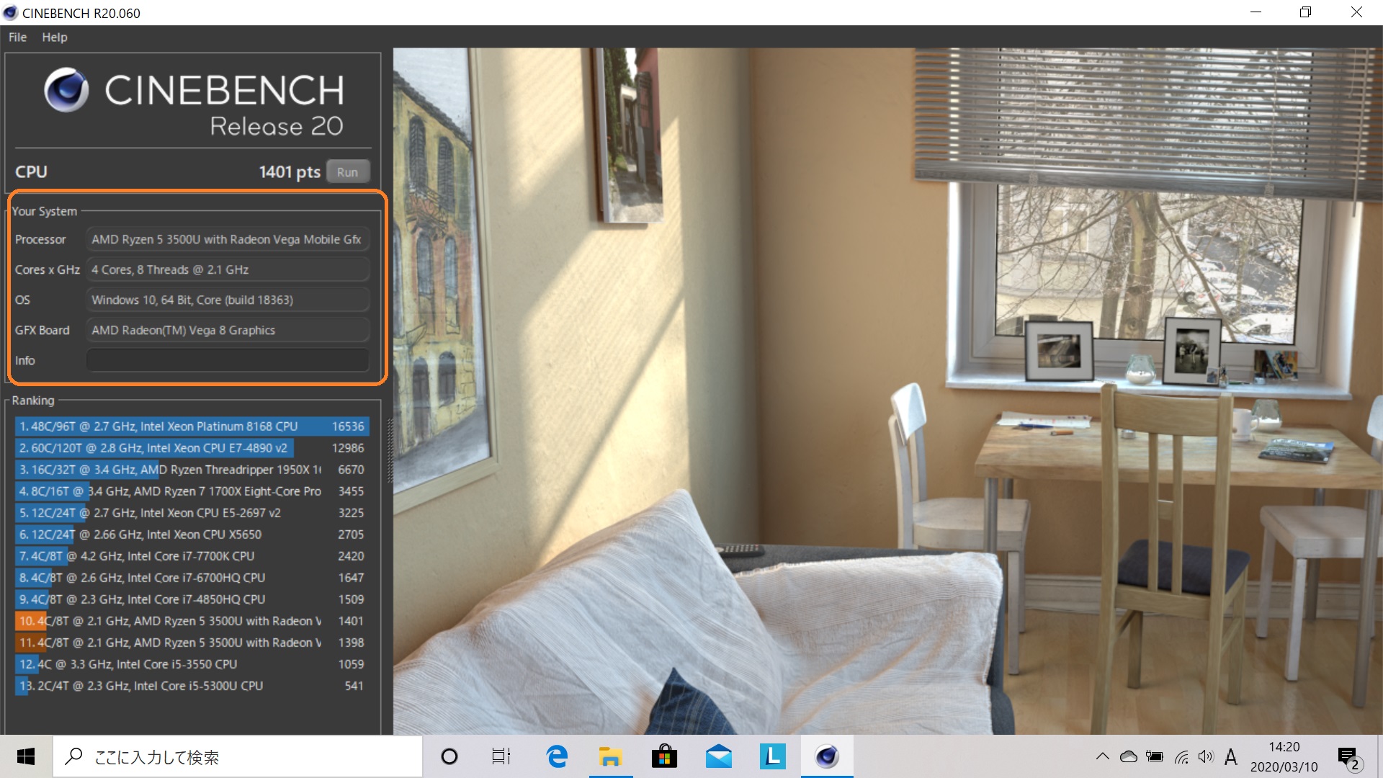Select ranking row 5 Xeon E5-2697 v2
This screenshot has height=778, width=1383.
pos(192,513)
